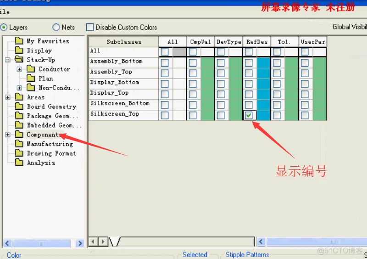Image resolution: width=367 pixels, height=259 pixels.
Task: Open the Conductor folder icon
Action: (x=30, y=69)
